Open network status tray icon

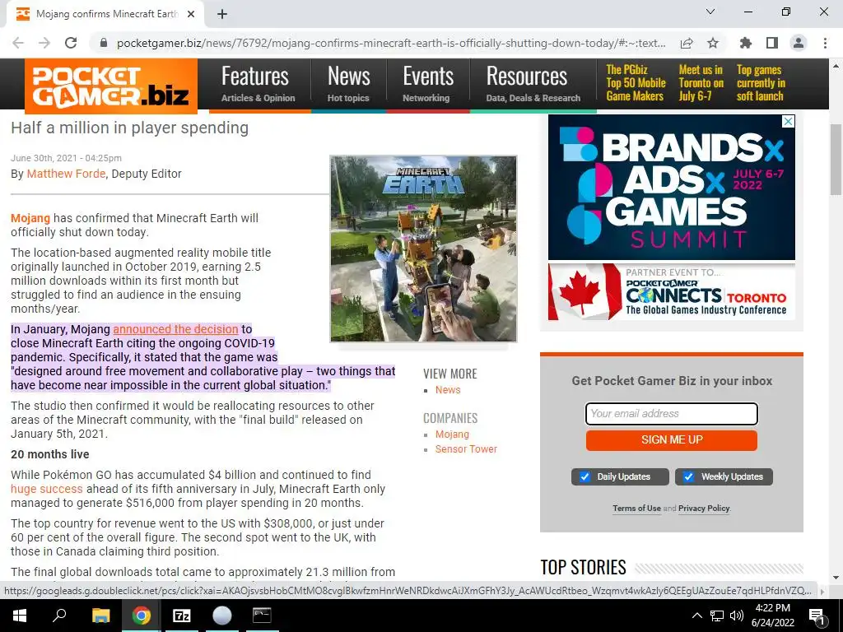[x=717, y=616]
